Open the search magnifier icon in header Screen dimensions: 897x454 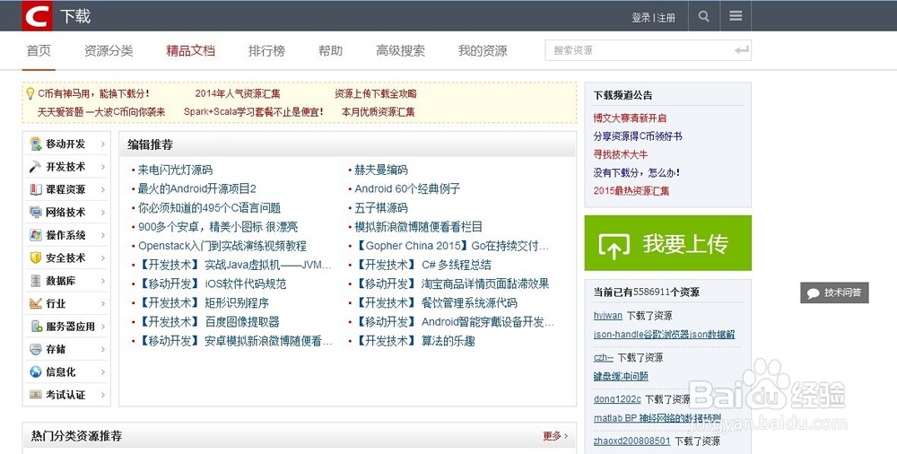(703, 17)
